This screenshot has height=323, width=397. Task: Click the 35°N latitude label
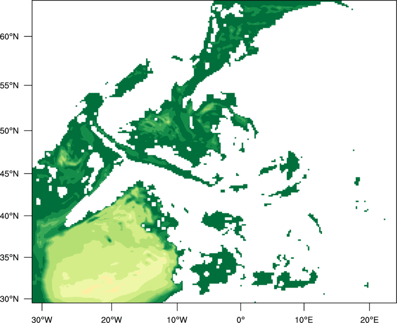[x=9, y=257]
